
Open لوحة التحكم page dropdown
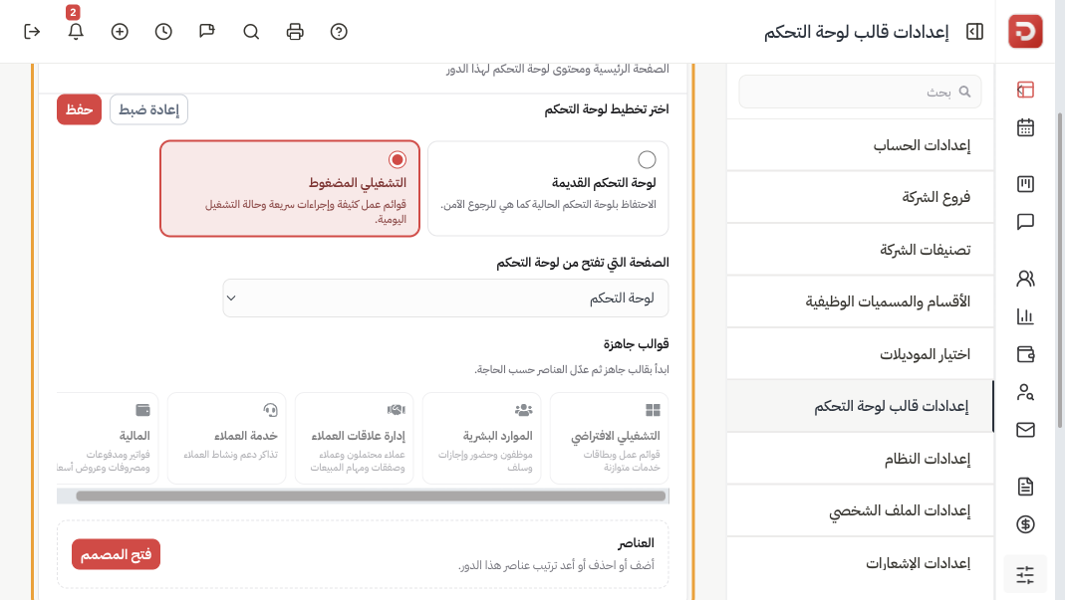pos(445,298)
